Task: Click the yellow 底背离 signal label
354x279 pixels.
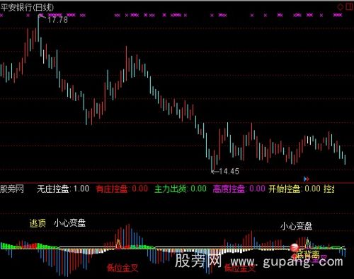Action: 308,254
